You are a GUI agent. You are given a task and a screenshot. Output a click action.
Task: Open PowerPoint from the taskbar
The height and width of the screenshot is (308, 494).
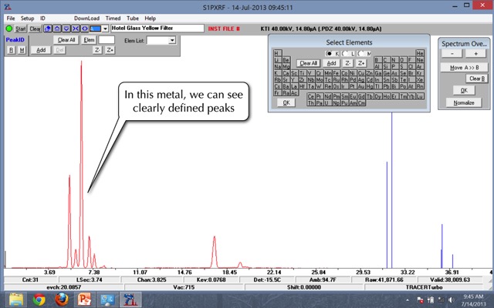tap(85, 299)
